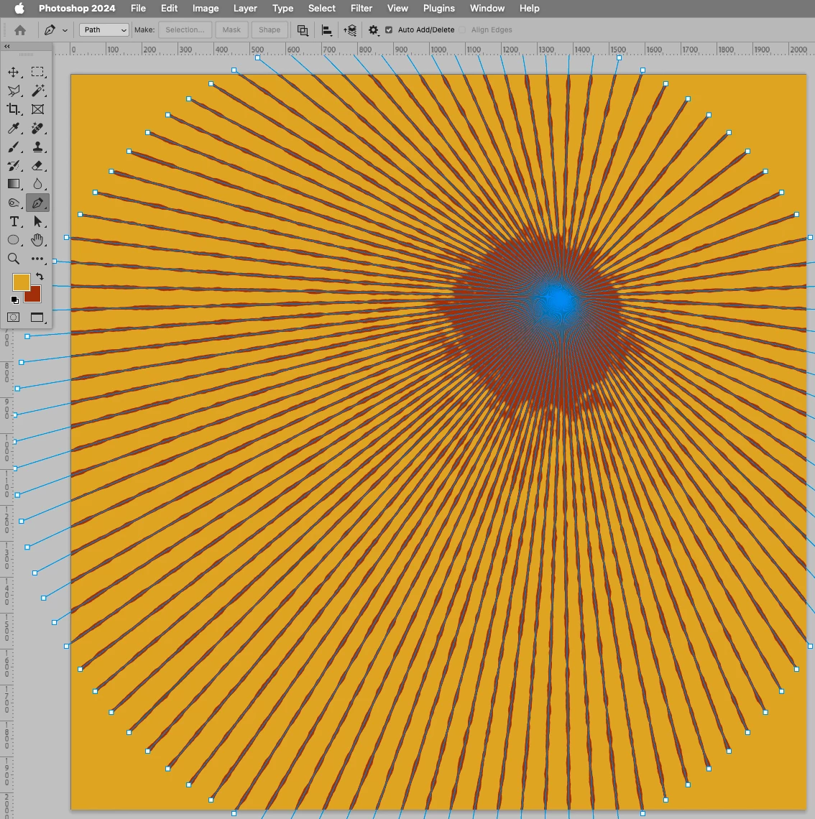Open the View menu

click(397, 8)
